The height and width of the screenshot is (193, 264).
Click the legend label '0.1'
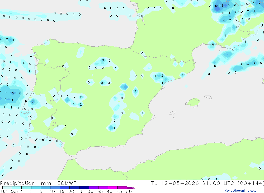(4, 191)
